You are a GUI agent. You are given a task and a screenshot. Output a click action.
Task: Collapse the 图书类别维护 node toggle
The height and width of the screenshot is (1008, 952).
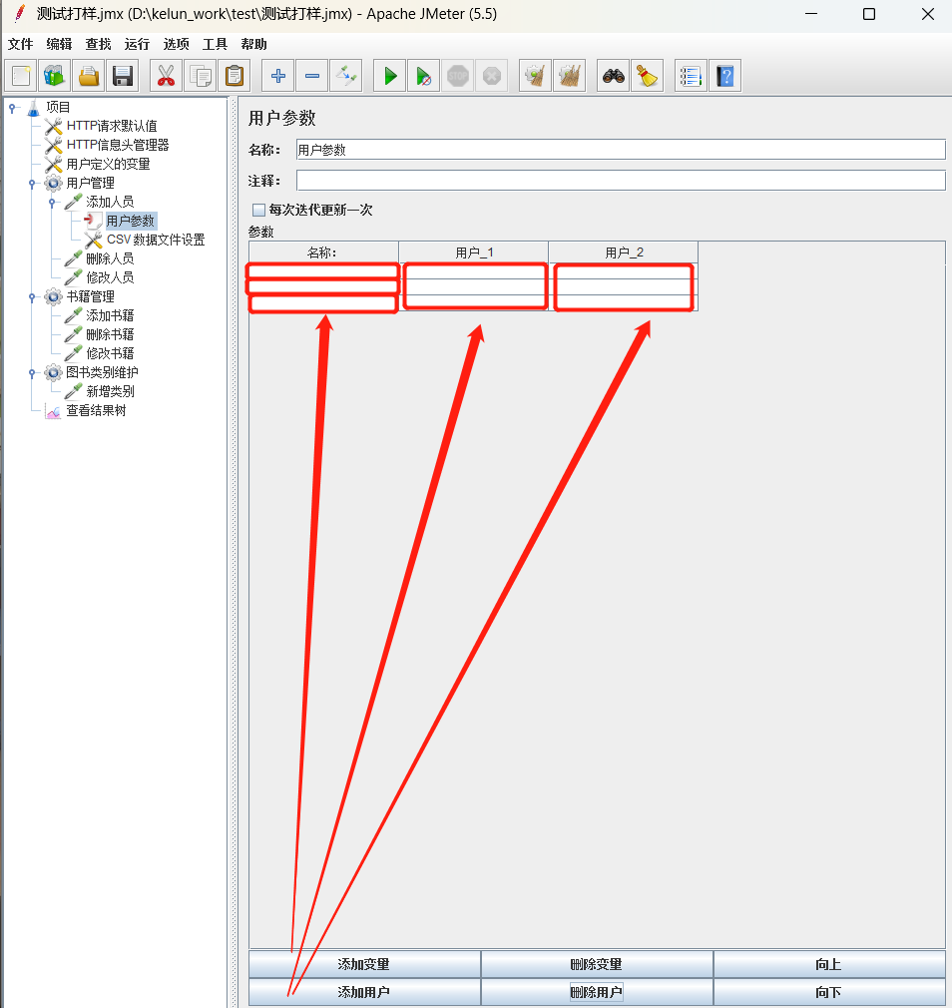(32, 373)
